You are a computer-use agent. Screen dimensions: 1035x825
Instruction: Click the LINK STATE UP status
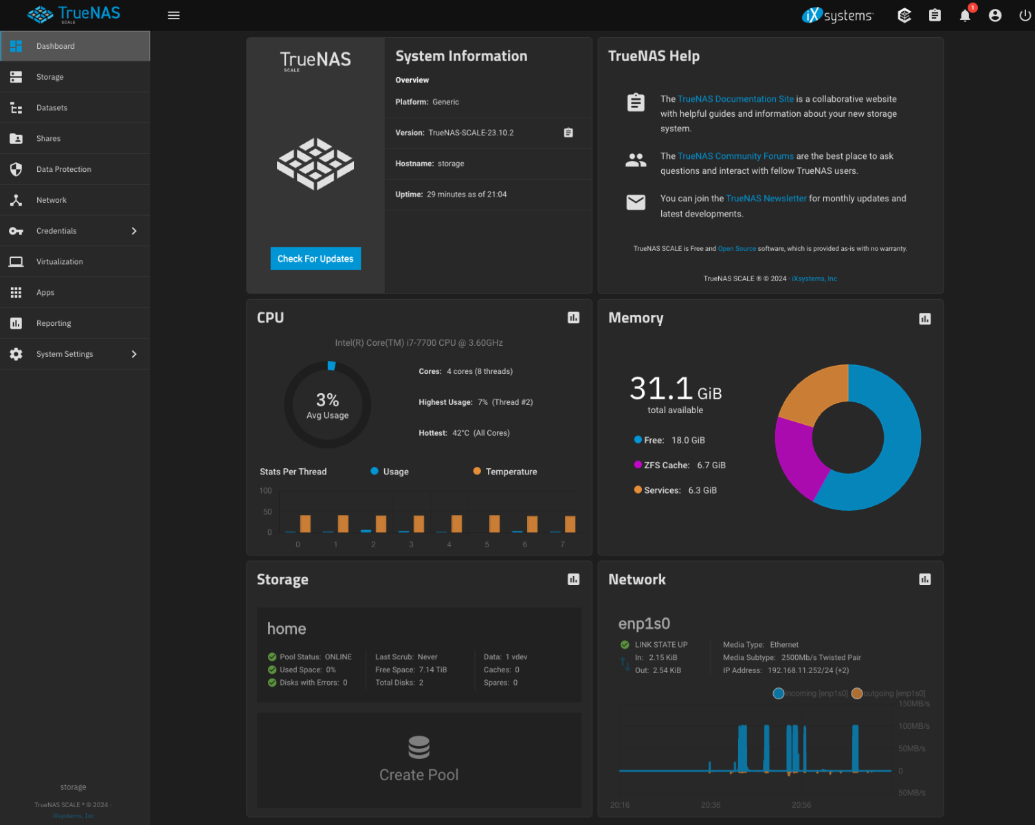point(661,645)
